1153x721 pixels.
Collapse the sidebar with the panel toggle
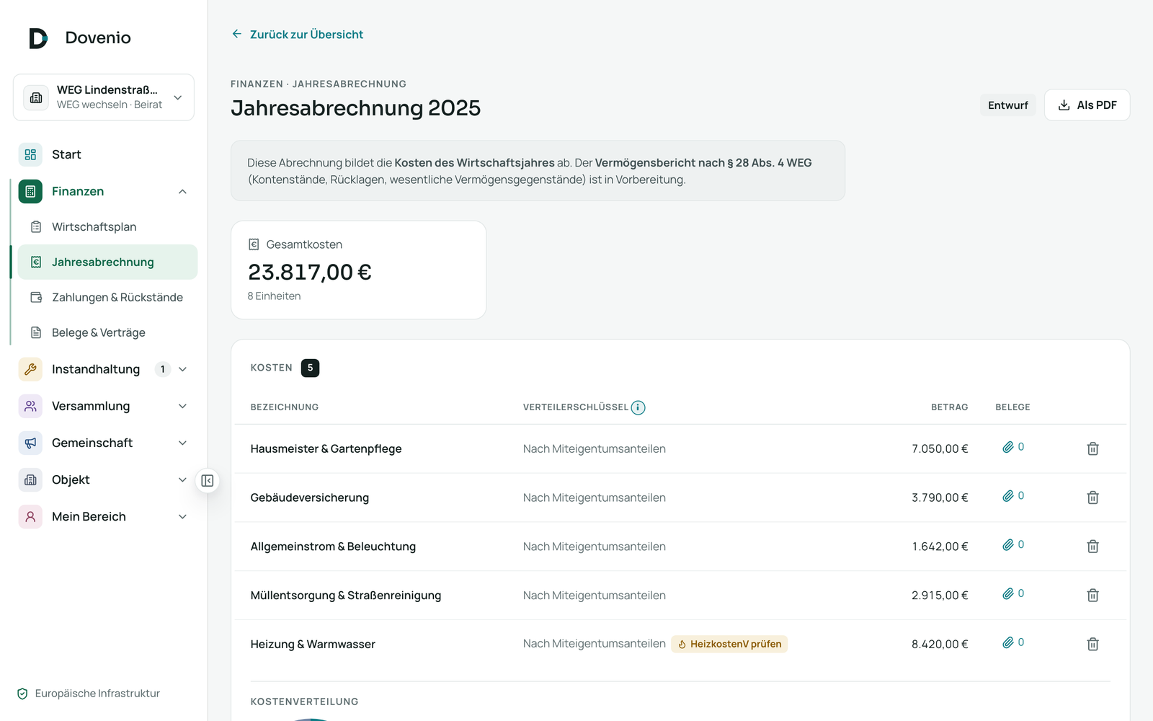[208, 481]
